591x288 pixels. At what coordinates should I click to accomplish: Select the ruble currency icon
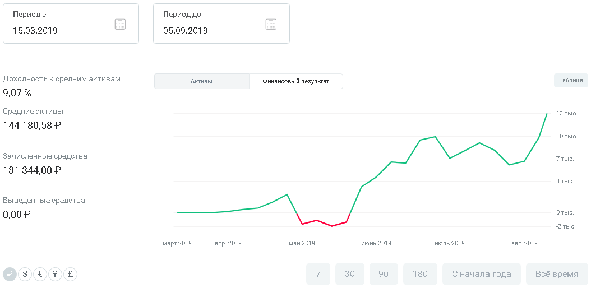click(10, 274)
